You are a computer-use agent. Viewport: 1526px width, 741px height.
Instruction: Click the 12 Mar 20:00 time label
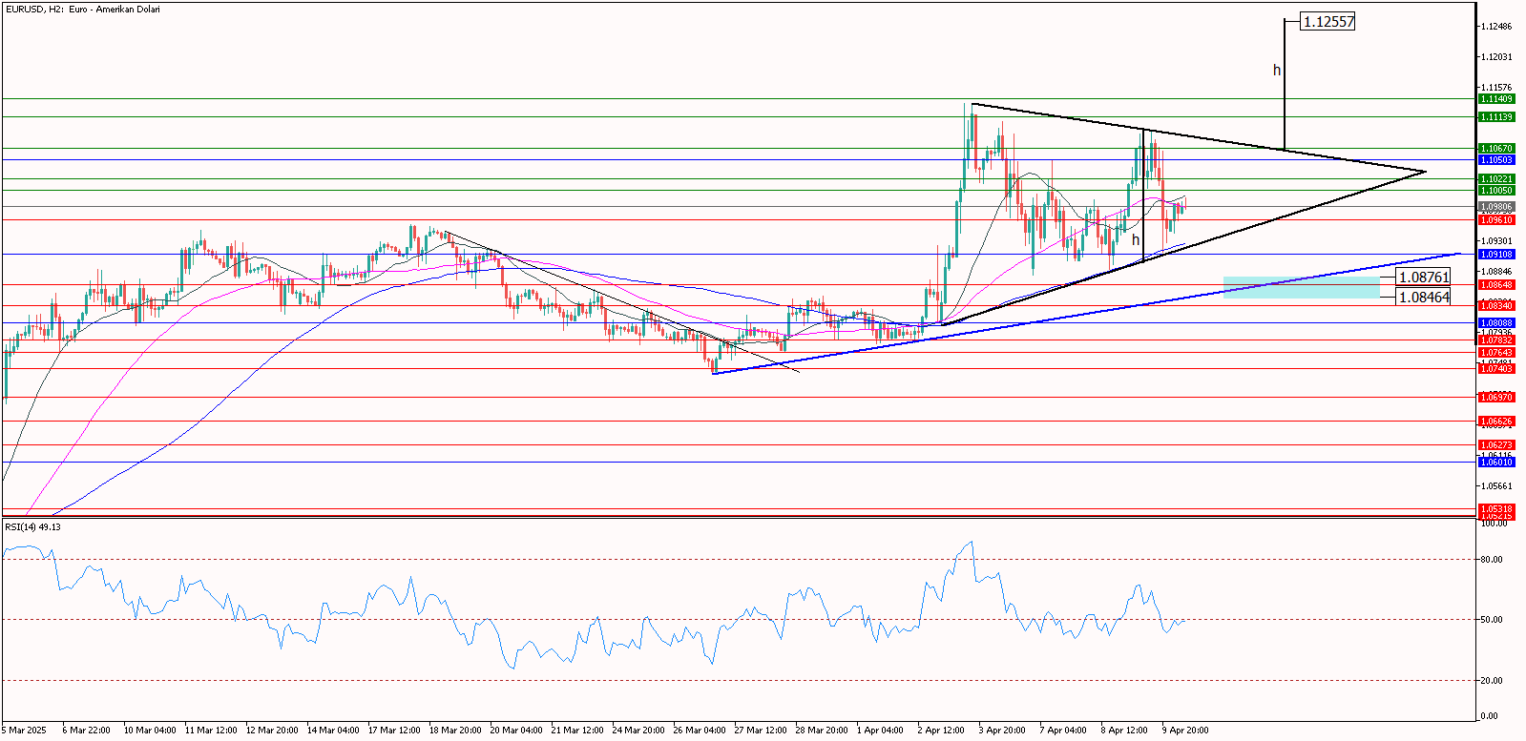pos(272,731)
